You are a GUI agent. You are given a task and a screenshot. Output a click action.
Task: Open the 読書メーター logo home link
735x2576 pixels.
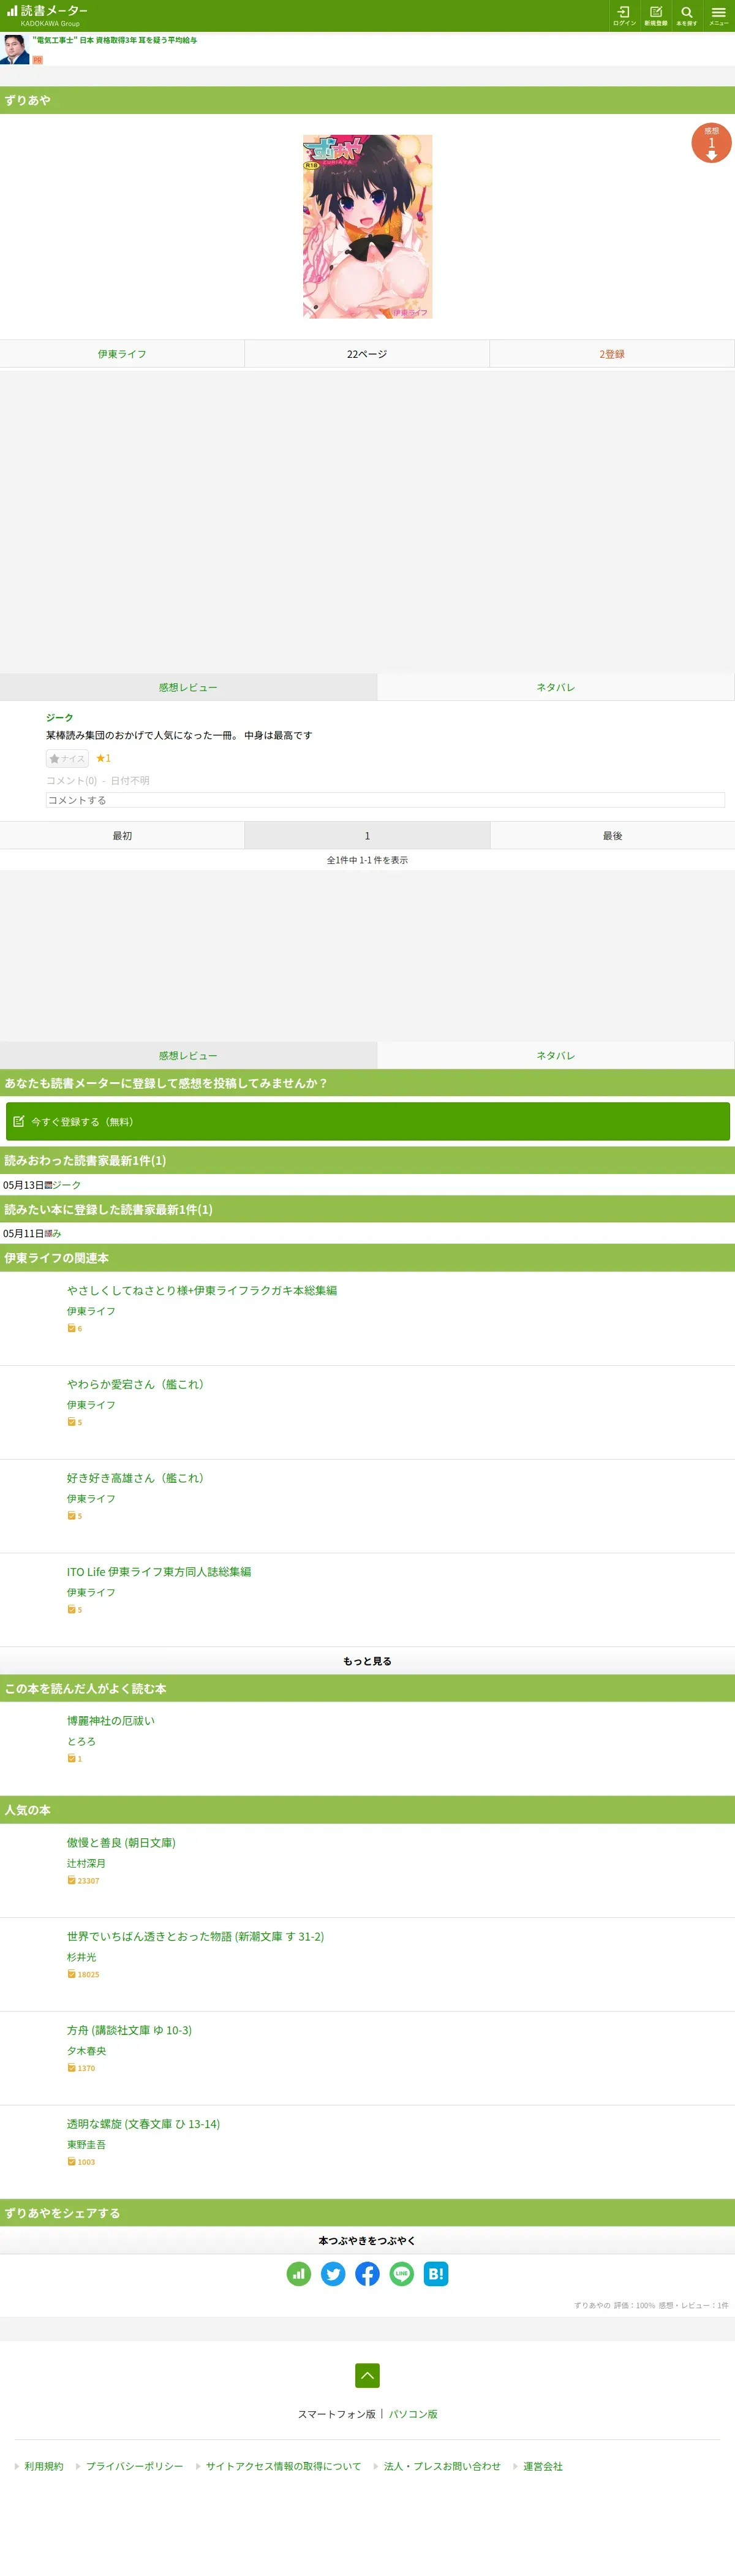(x=47, y=15)
